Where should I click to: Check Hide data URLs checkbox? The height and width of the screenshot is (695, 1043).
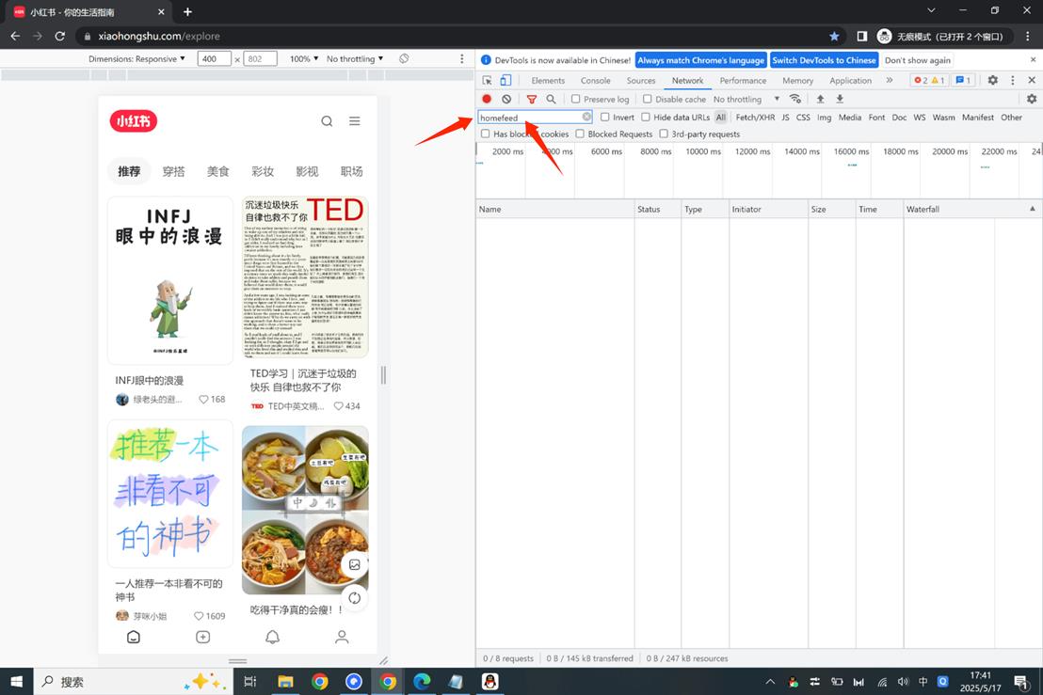(x=645, y=117)
